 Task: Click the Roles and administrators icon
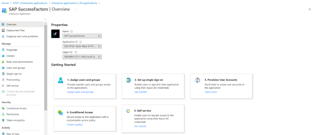[x=3, y=62]
